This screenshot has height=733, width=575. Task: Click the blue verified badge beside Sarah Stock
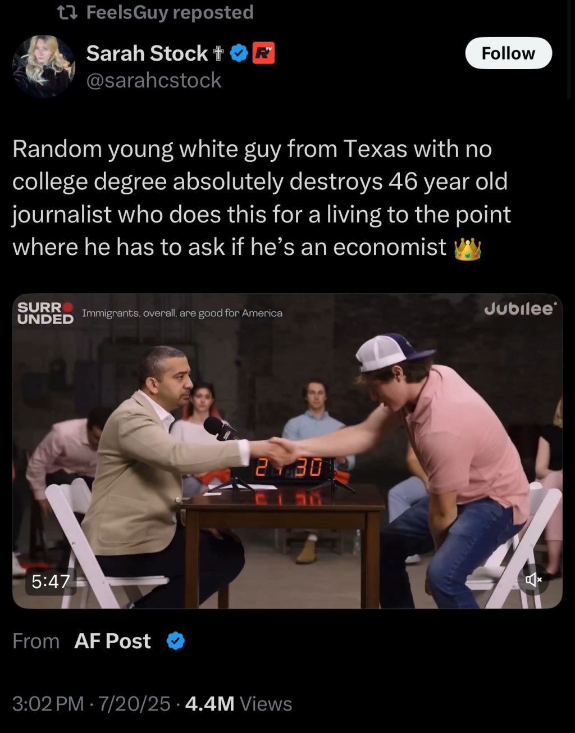[x=239, y=53]
